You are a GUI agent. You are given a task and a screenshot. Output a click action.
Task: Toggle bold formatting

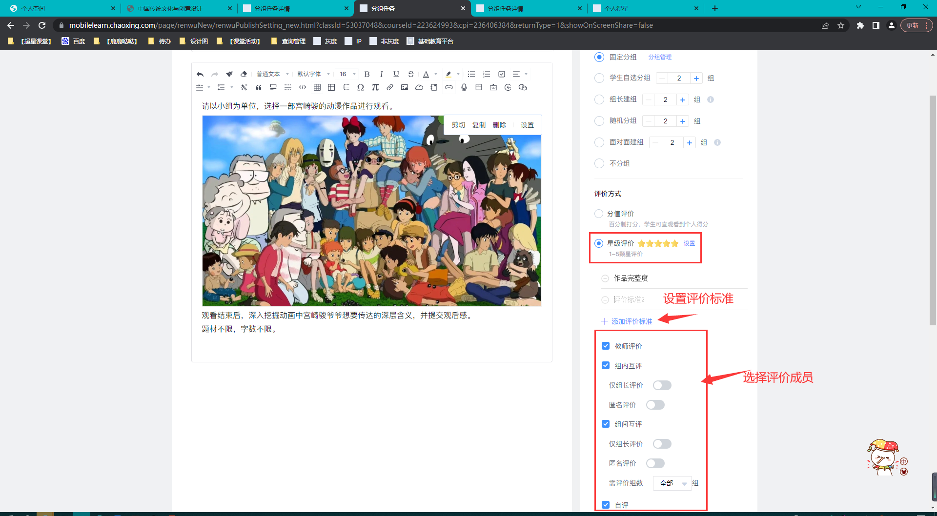point(367,74)
